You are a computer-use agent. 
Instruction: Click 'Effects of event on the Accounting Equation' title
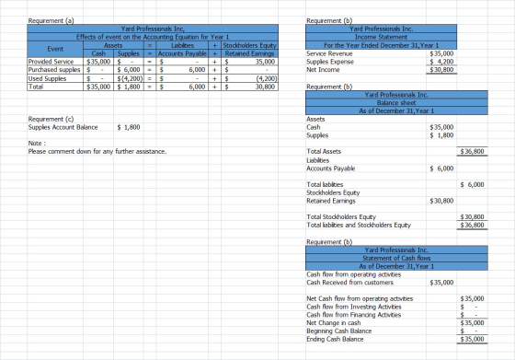coord(153,37)
